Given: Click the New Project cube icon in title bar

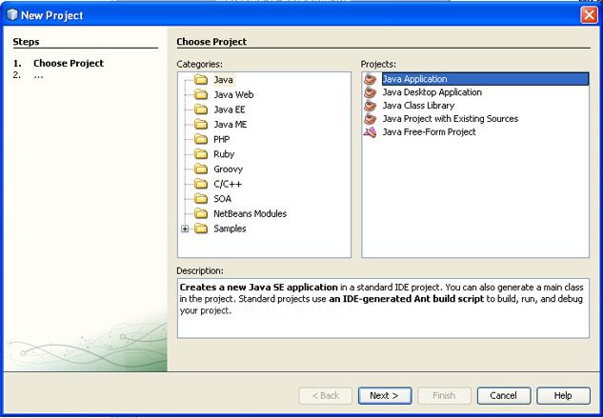Looking at the screenshot, I should click(12, 14).
